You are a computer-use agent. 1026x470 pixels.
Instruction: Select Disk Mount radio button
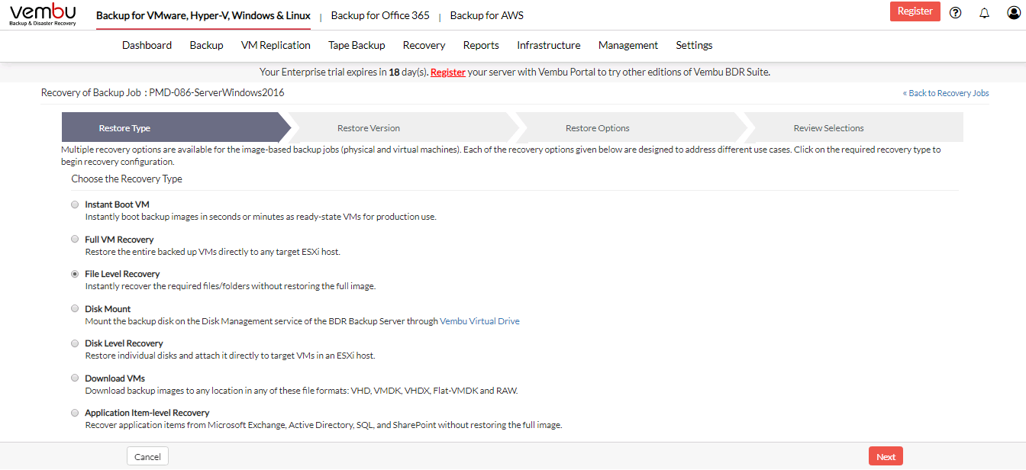(x=75, y=308)
